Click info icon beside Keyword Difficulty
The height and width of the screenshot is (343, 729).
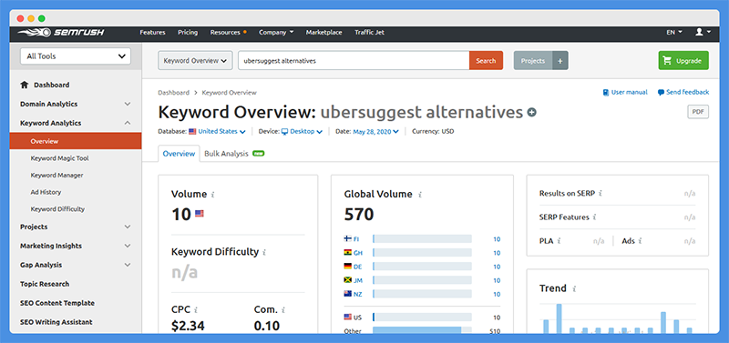[x=264, y=253]
